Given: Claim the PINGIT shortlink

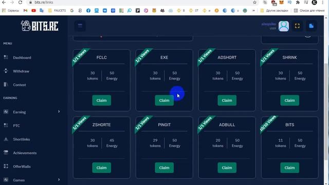Looking at the screenshot, I should click(164, 168).
